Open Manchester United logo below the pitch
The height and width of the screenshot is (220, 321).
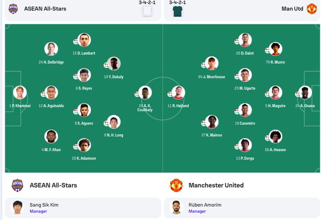pos(176,185)
